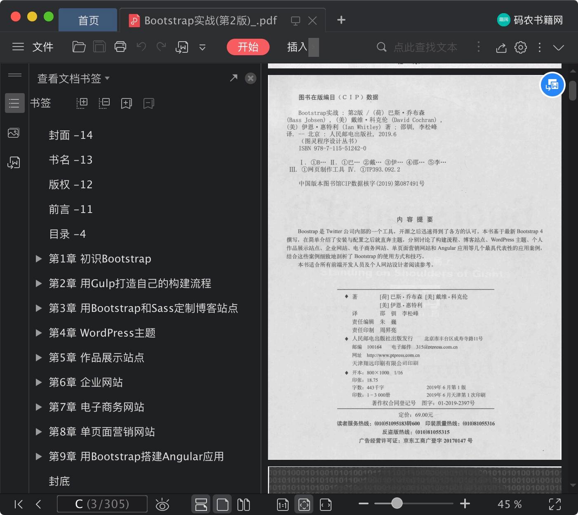Select bookmark 封面 -14
The height and width of the screenshot is (515, 578).
click(71, 135)
